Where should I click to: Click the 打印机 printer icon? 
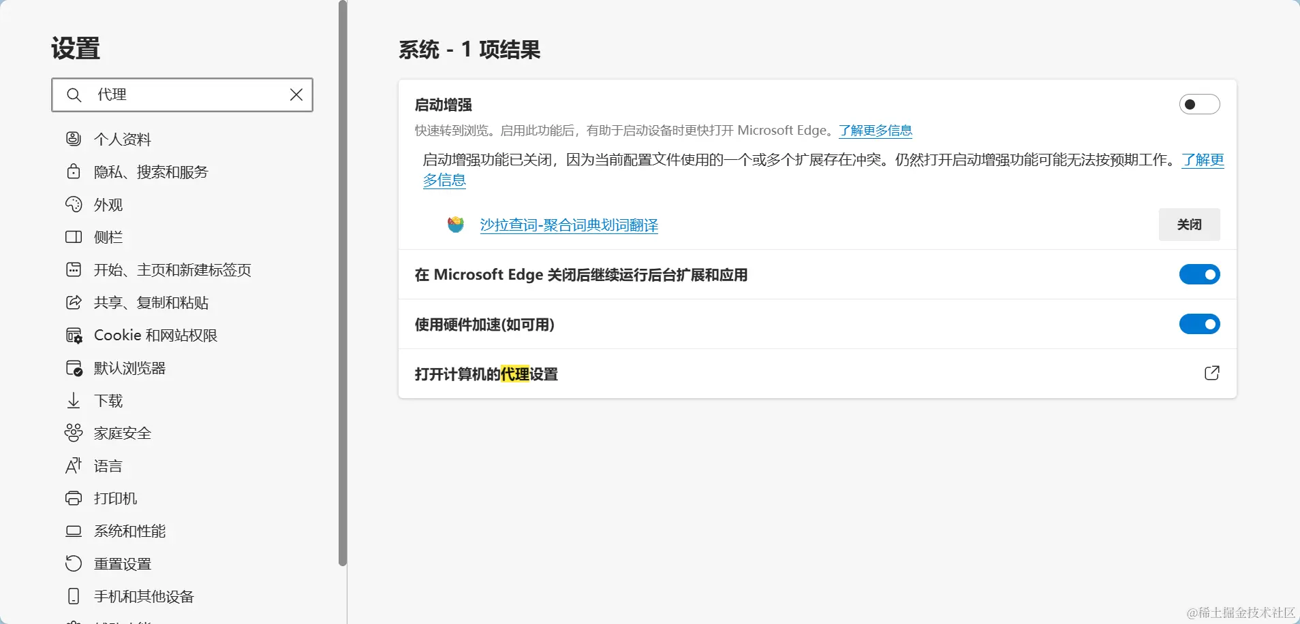pyautogui.click(x=74, y=498)
